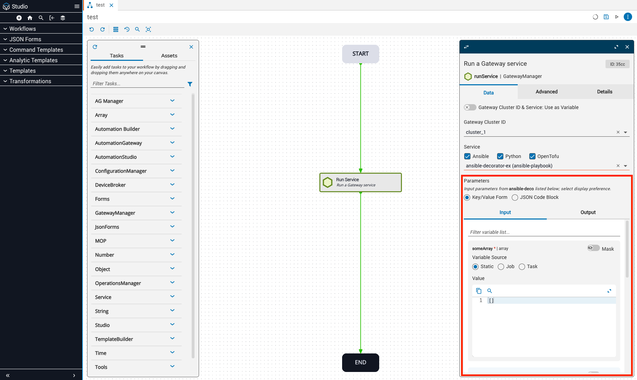
Task: Click the home icon in Studio sidebar
Action: [30, 18]
